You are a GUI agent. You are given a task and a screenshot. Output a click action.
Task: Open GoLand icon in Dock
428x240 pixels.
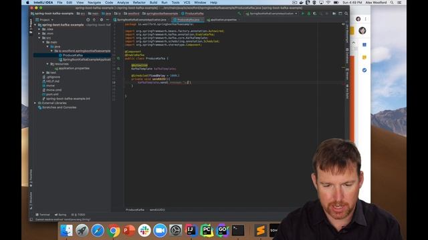tap(222, 231)
